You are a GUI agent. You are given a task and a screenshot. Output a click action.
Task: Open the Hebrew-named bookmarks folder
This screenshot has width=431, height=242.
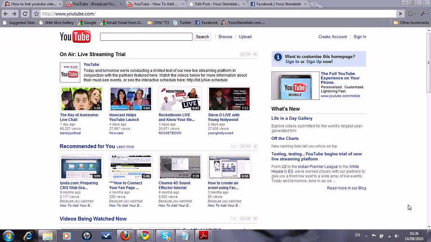[158, 23]
